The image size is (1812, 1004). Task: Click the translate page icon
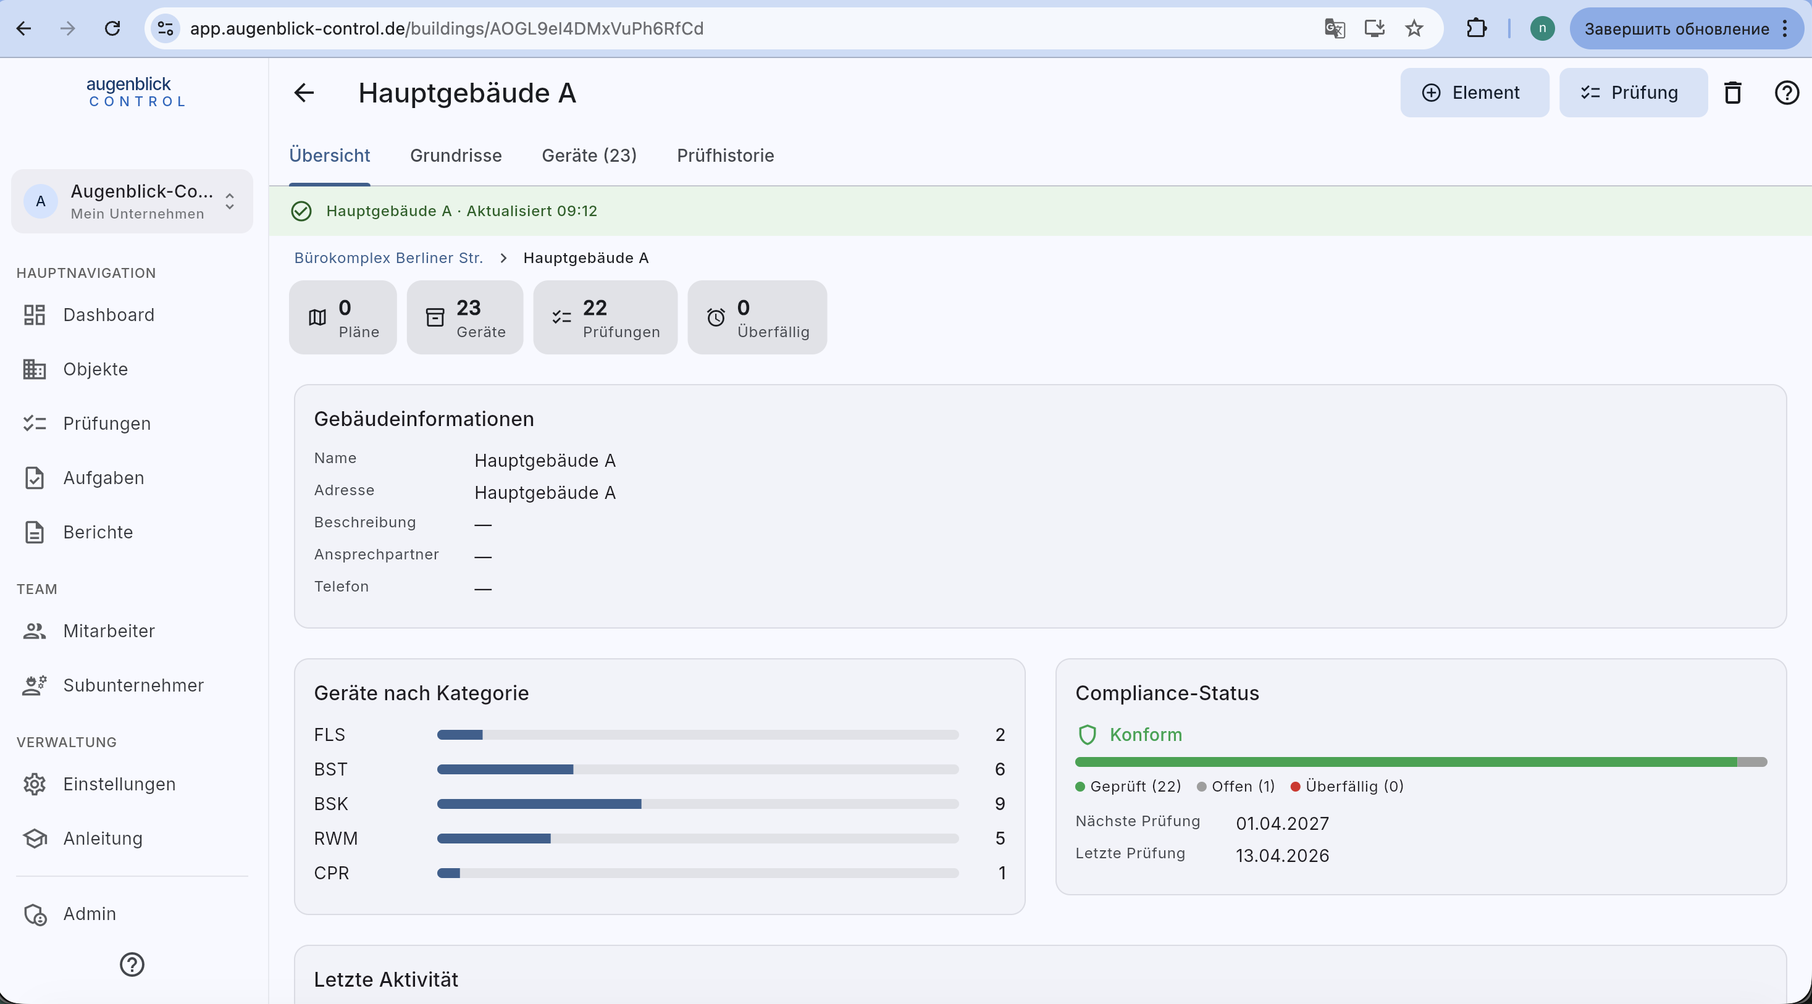1335,29
